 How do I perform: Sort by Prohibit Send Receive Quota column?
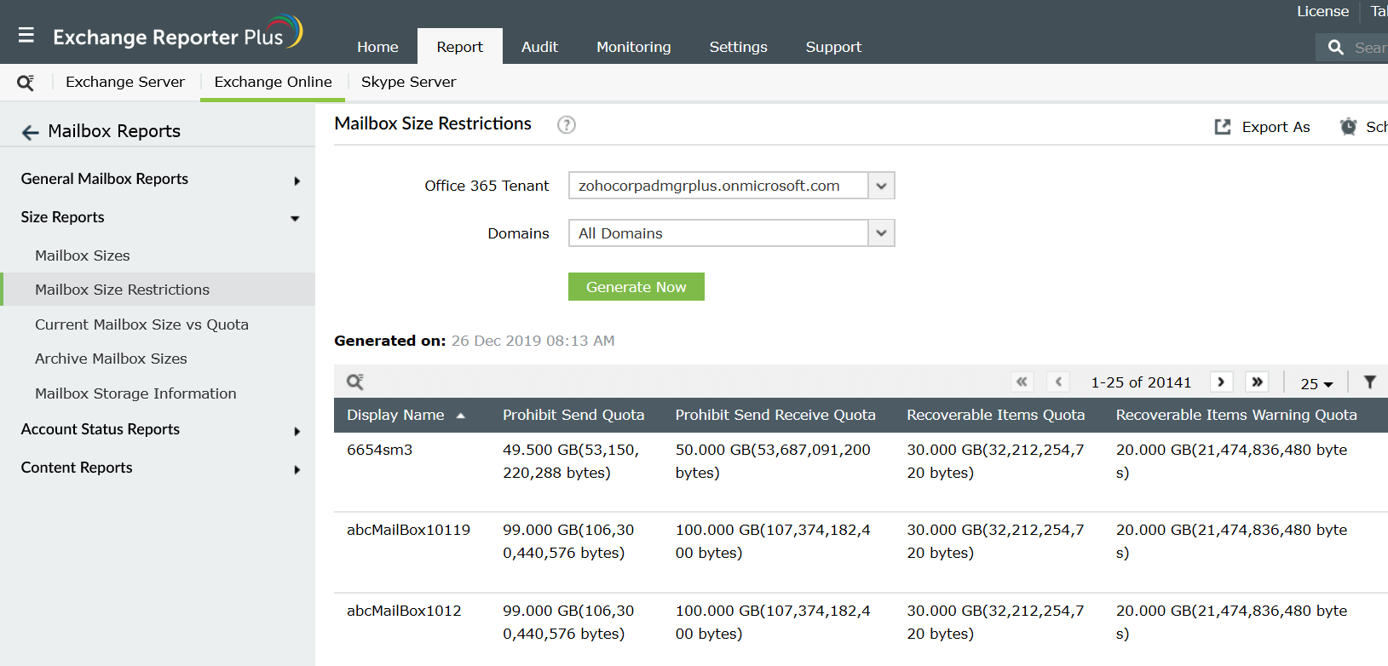775,415
